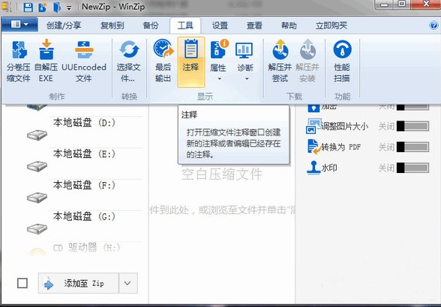Viewport: 441px width, 307px height.
Task: Toggle the 加密 encrypt switch
Action: point(412,106)
